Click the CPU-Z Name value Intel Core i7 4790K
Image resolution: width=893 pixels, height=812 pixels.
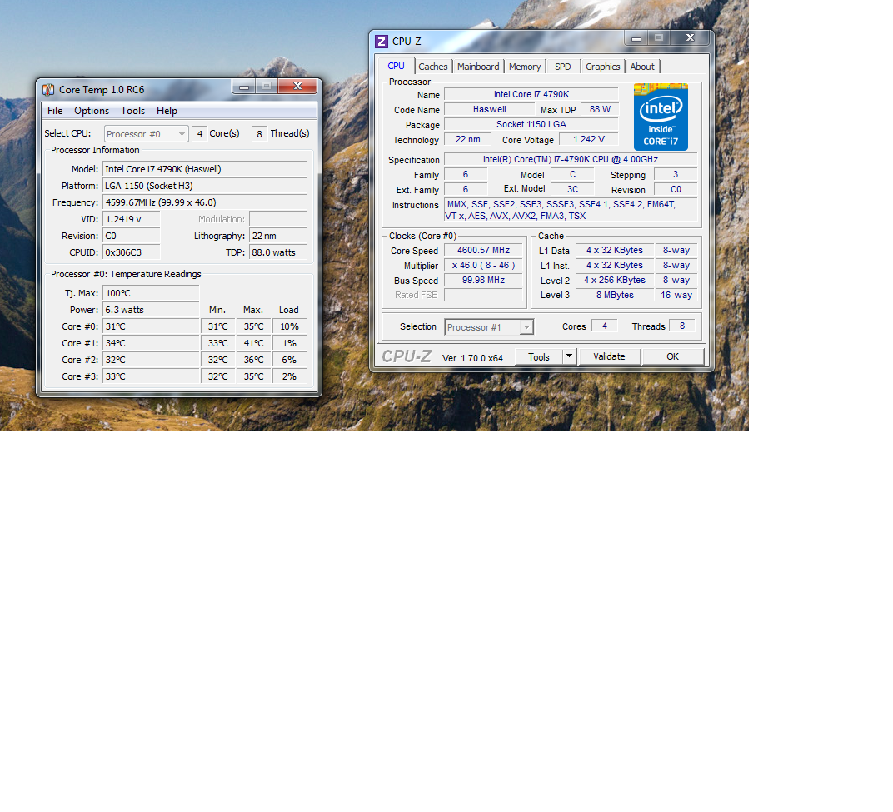pyautogui.click(x=531, y=94)
